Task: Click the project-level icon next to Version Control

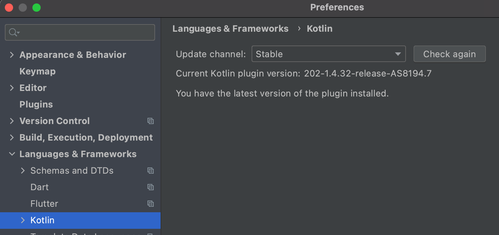Action: pos(151,121)
